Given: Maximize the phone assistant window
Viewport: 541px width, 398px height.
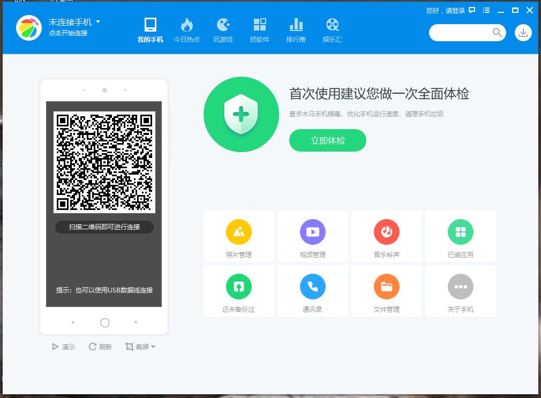Looking at the screenshot, I should point(515,10).
